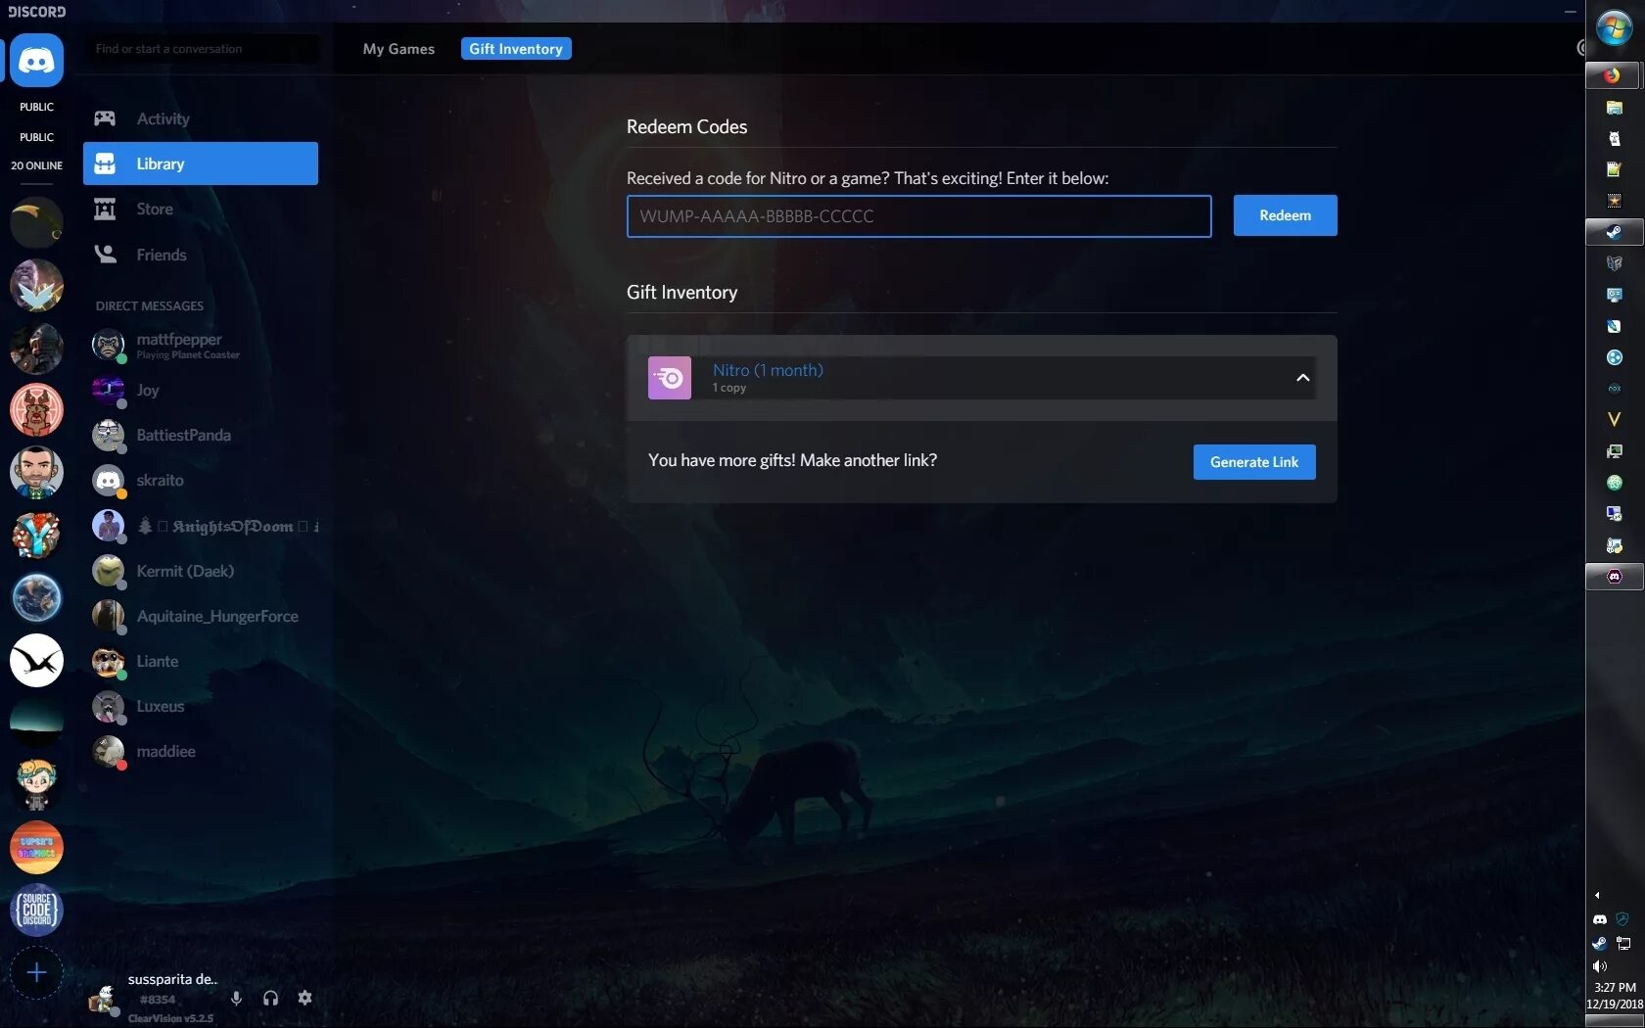Click the volume speaker tray icon
This screenshot has width=1645, height=1028.
point(1600,966)
